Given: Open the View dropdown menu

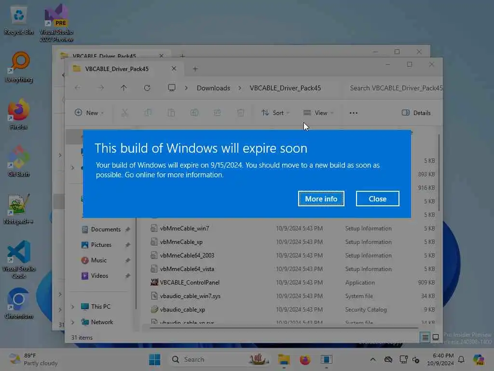Looking at the screenshot, I should (318, 113).
